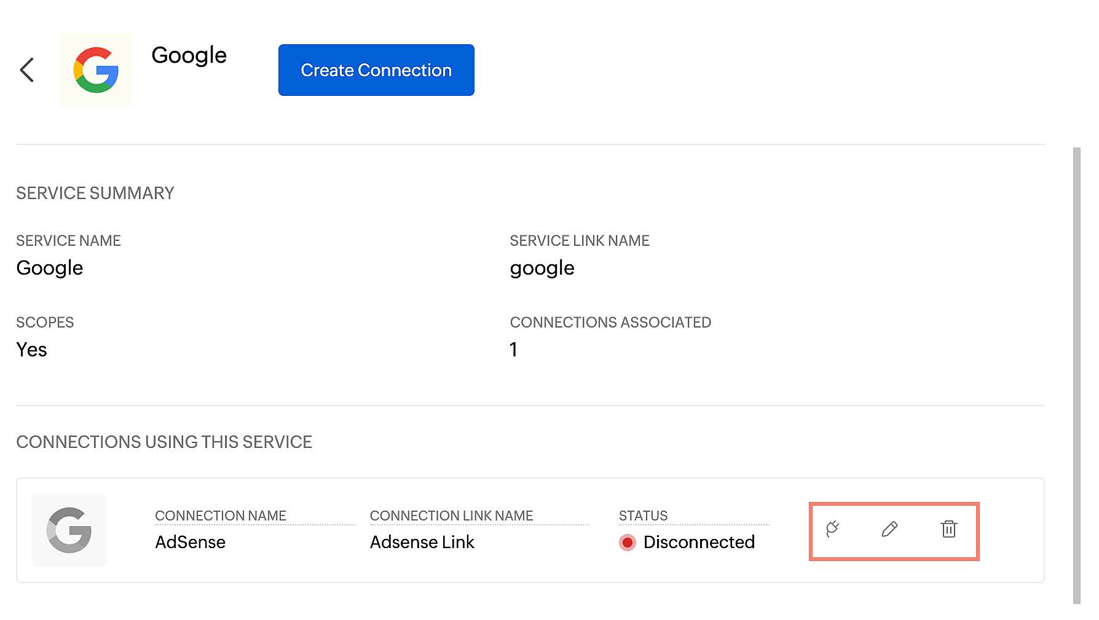This screenshot has width=1099, height=620.
Task: Click the service link name value google
Action: tap(542, 269)
